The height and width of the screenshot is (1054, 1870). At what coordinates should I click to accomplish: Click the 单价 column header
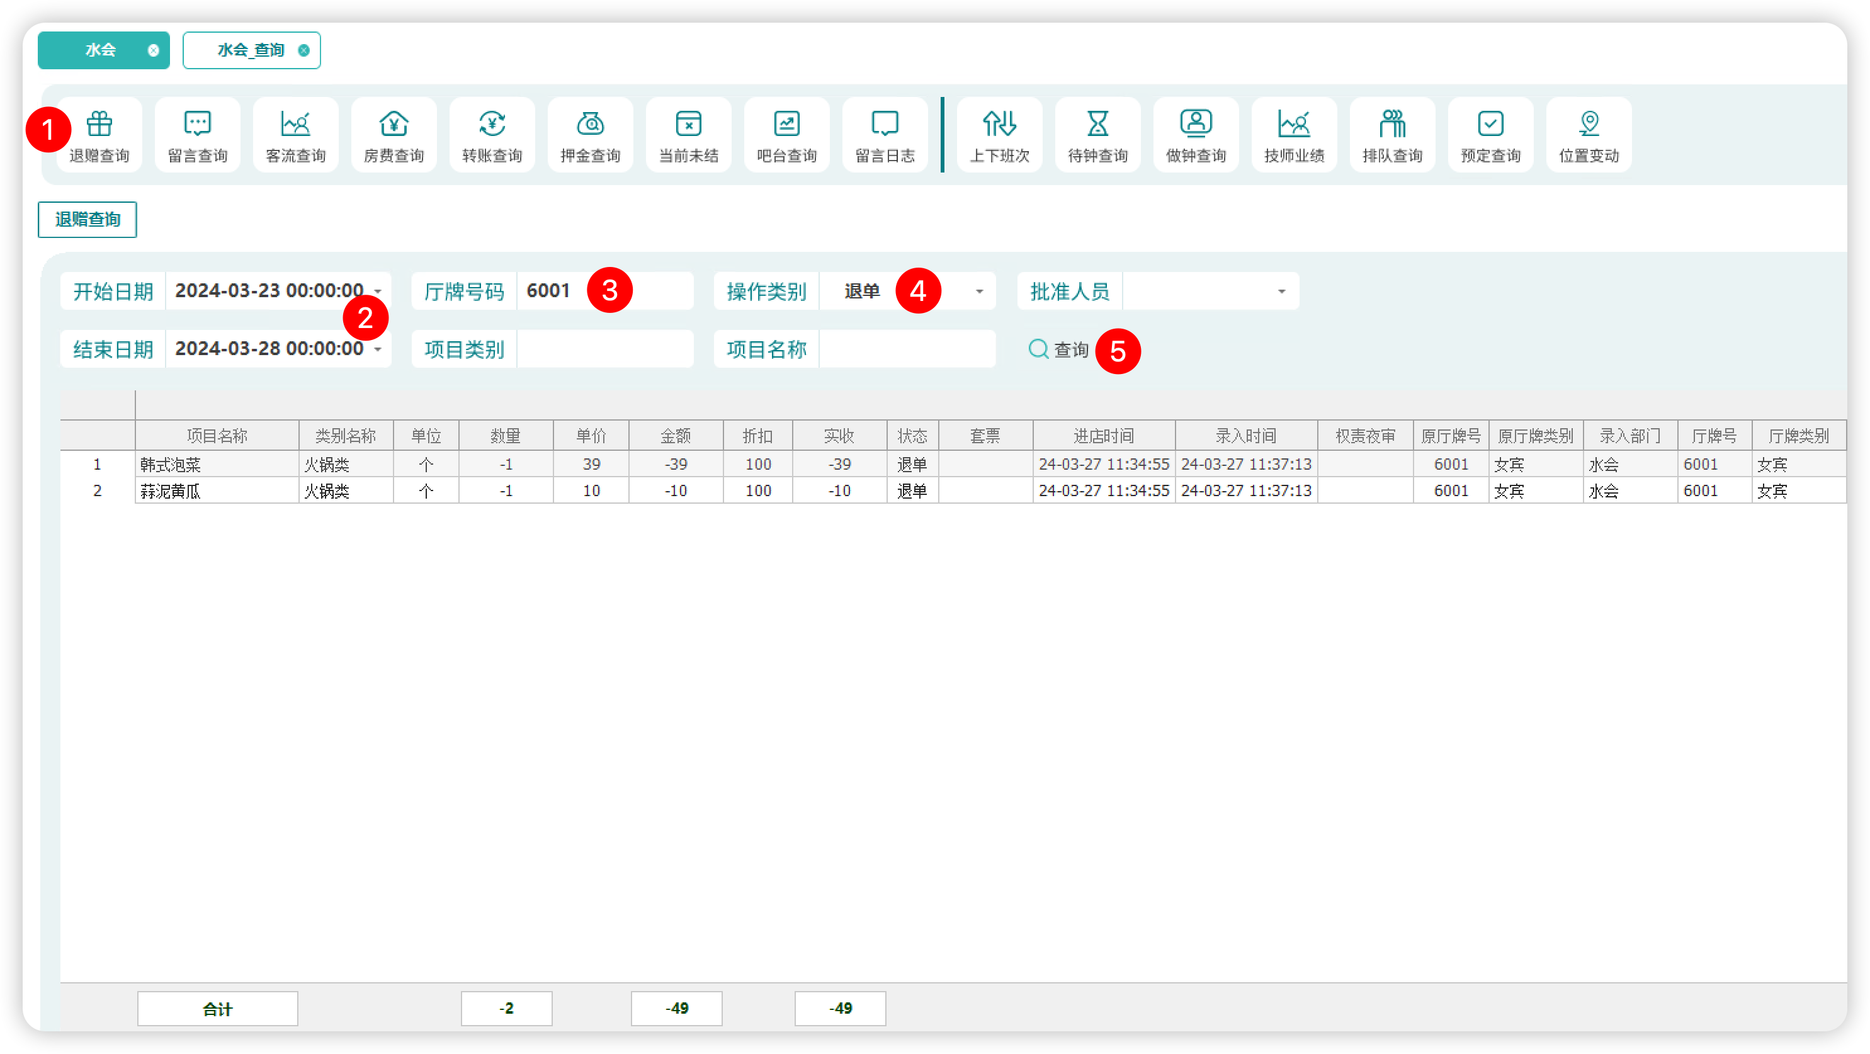coord(591,436)
